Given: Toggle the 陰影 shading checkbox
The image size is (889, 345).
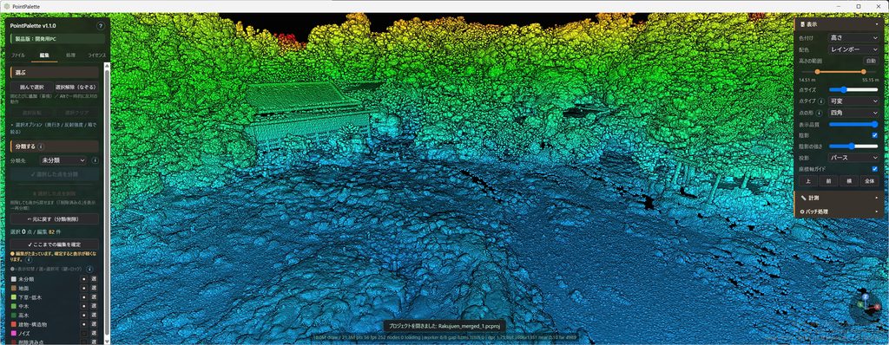Looking at the screenshot, I should pos(875,135).
